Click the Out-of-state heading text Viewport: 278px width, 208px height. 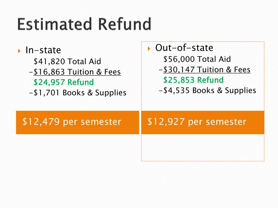click(x=184, y=48)
